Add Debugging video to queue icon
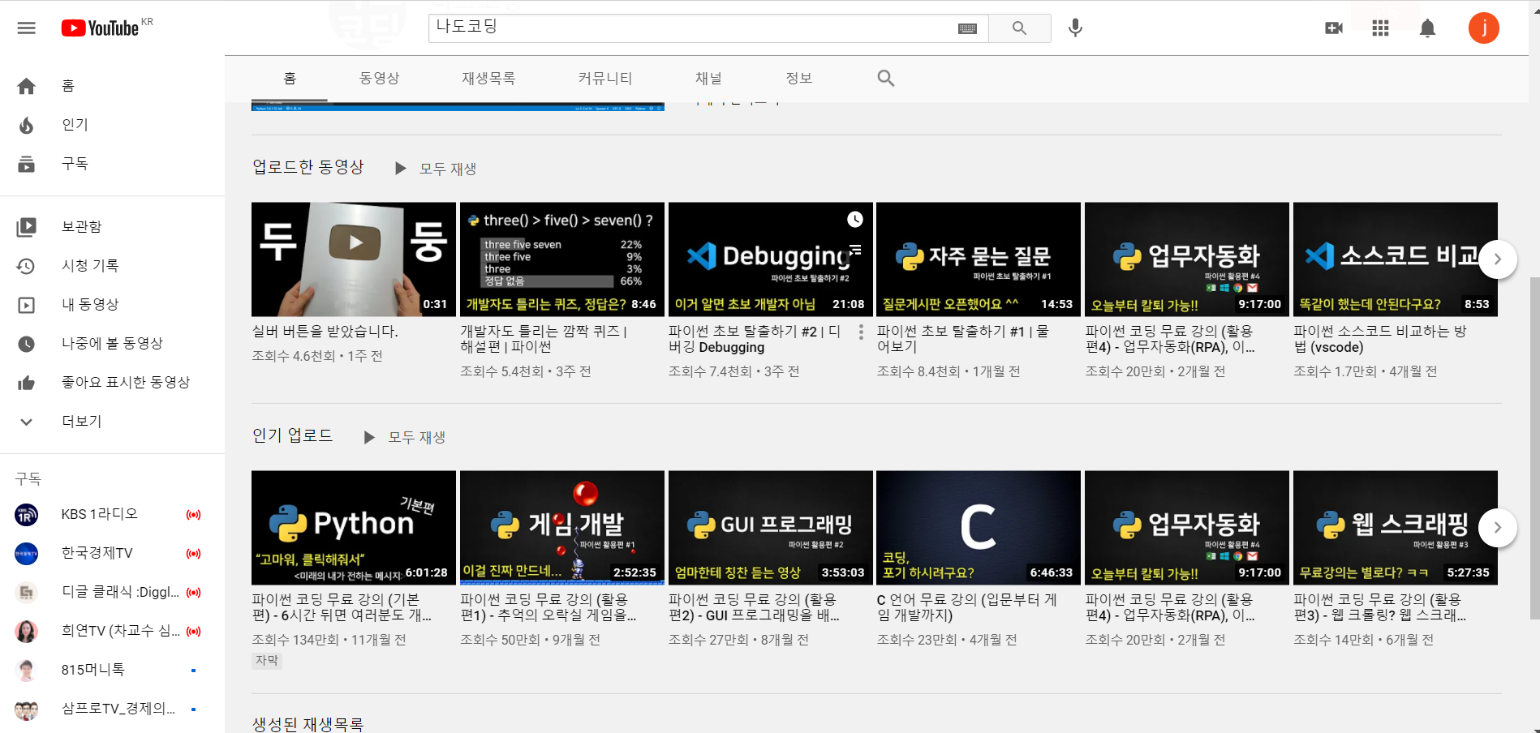The height and width of the screenshot is (733, 1540). coord(855,249)
